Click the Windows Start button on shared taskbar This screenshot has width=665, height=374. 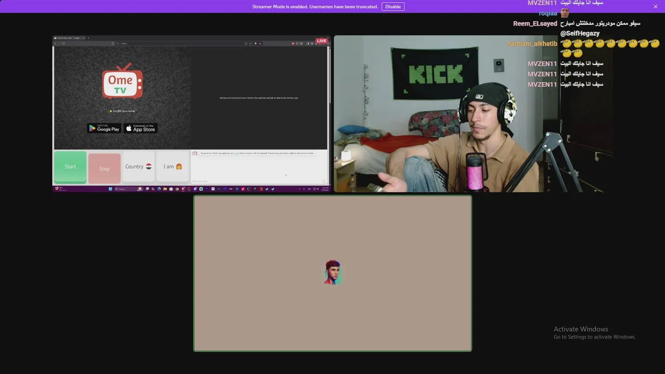[110, 189]
